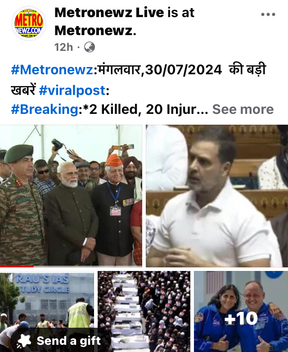Click the red video progress bar
This screenshot has height=352, width=288.
coord(17,266)
